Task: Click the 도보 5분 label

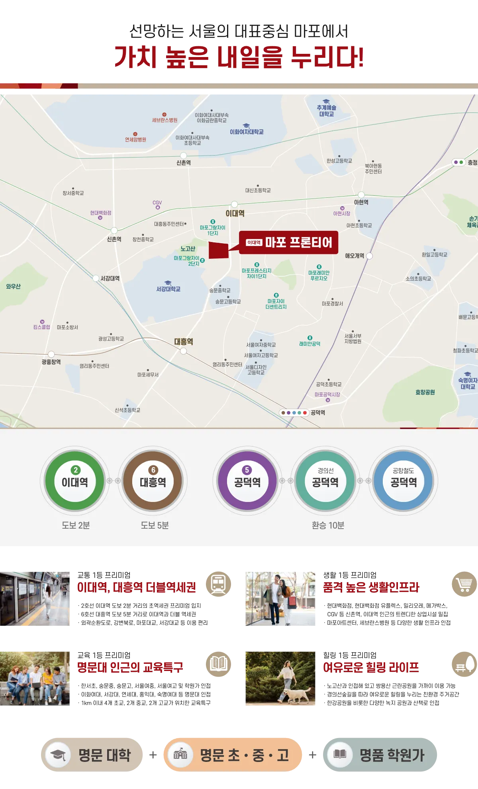Action: click(x=155, y=525)
